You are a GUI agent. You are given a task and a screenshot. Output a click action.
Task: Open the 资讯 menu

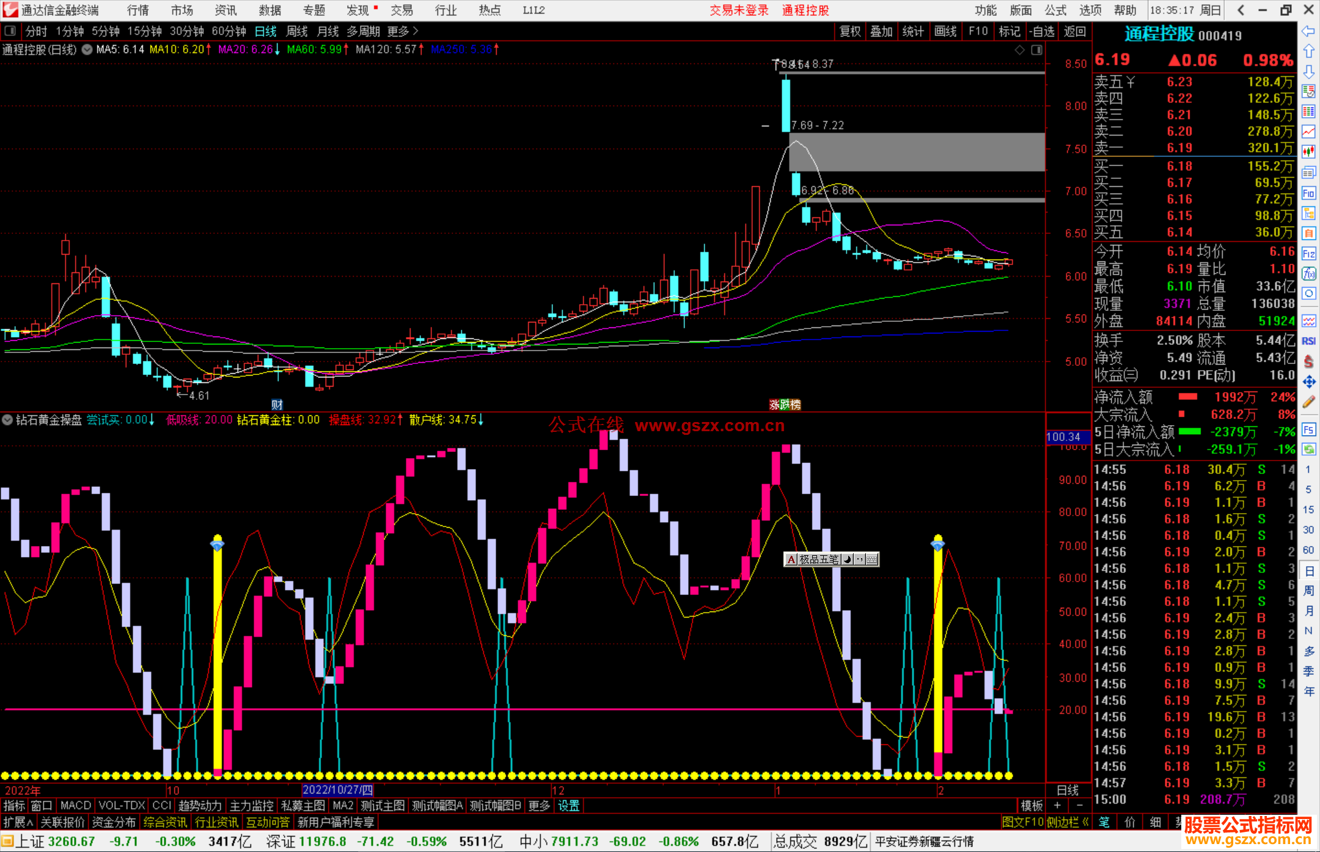[x=226, y=10]
